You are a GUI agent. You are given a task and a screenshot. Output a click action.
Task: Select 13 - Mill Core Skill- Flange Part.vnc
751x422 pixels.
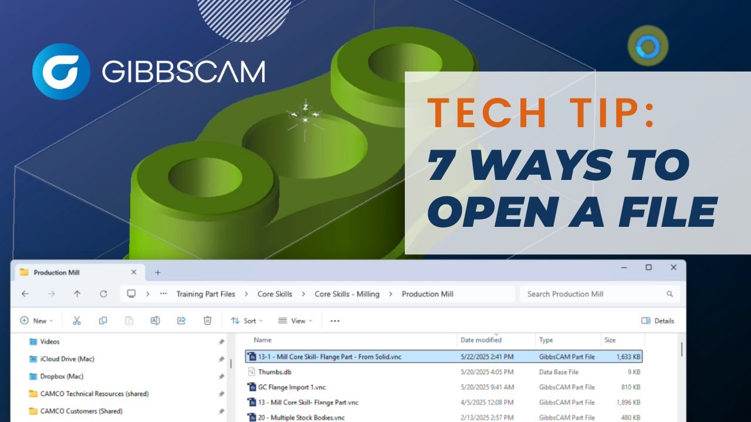[308, 402]
